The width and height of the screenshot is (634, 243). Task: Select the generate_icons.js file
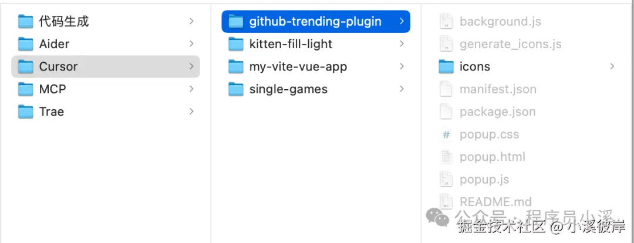pyautogui.click(x=510, y=44)
